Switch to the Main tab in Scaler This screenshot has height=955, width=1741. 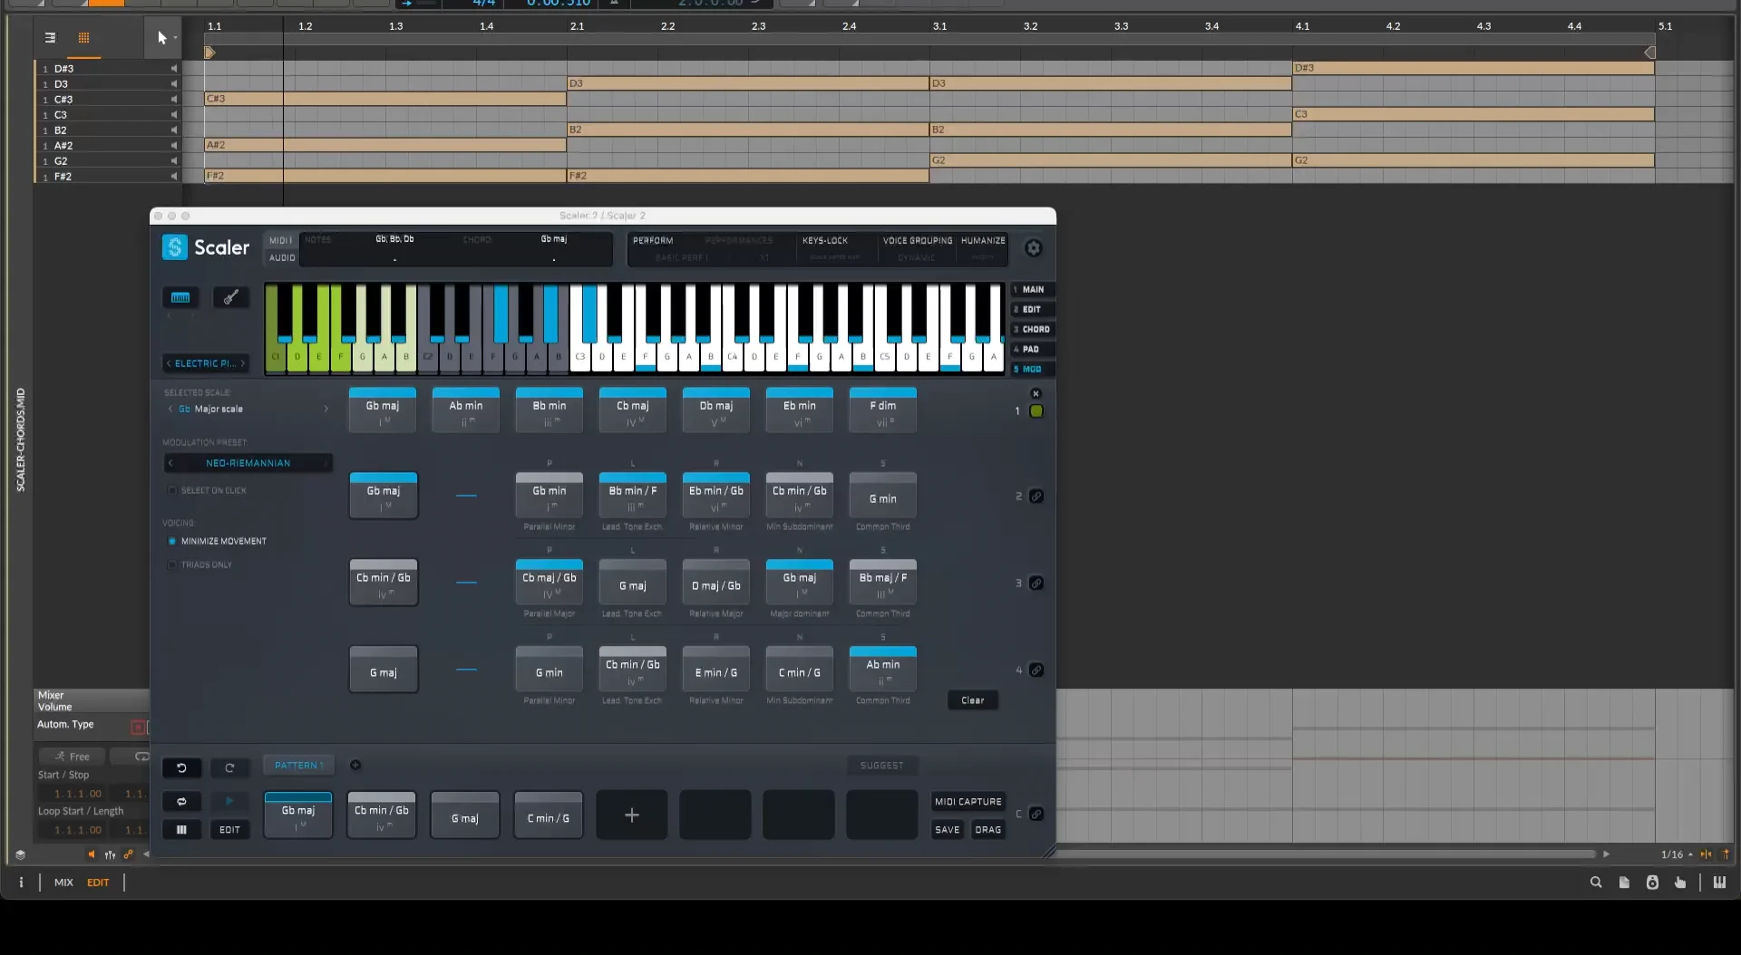[1033, 290]
